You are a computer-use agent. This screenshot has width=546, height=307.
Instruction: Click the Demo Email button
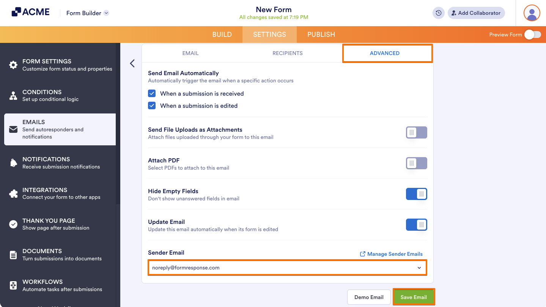click(369, 297)
